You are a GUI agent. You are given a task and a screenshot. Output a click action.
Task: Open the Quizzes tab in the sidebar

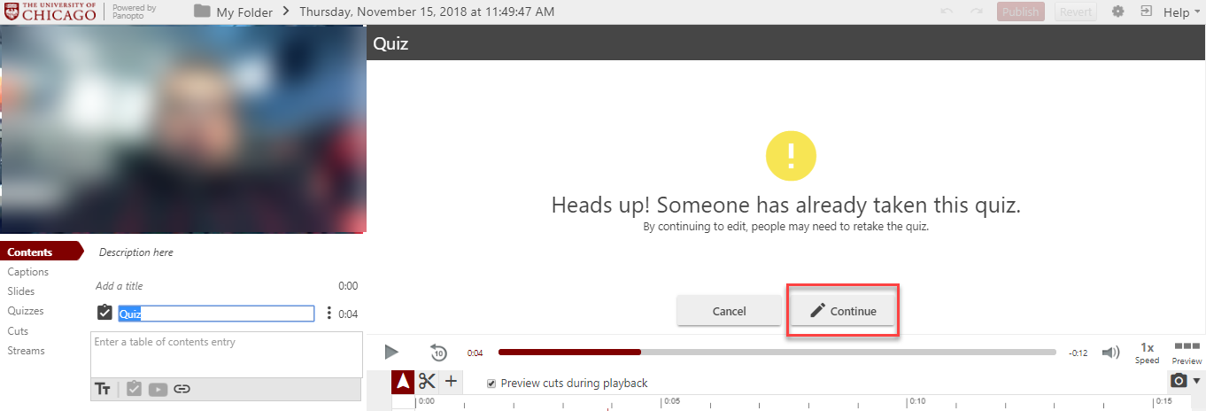click(26, 311)
